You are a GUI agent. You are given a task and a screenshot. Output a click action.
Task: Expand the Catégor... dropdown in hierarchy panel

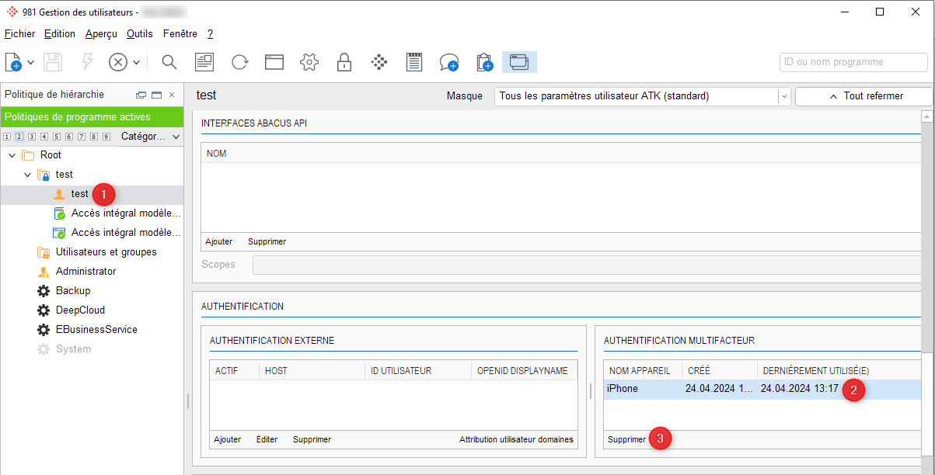pos(150,137)
